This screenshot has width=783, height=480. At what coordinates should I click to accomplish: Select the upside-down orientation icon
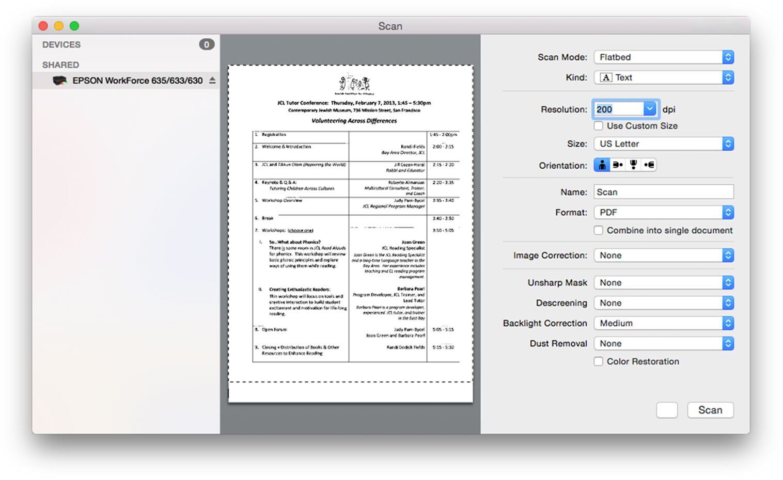coord(633,165)
